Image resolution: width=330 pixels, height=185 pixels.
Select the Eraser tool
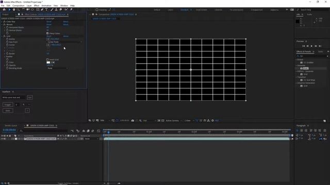pyautogui.click(x=61, y=10)
